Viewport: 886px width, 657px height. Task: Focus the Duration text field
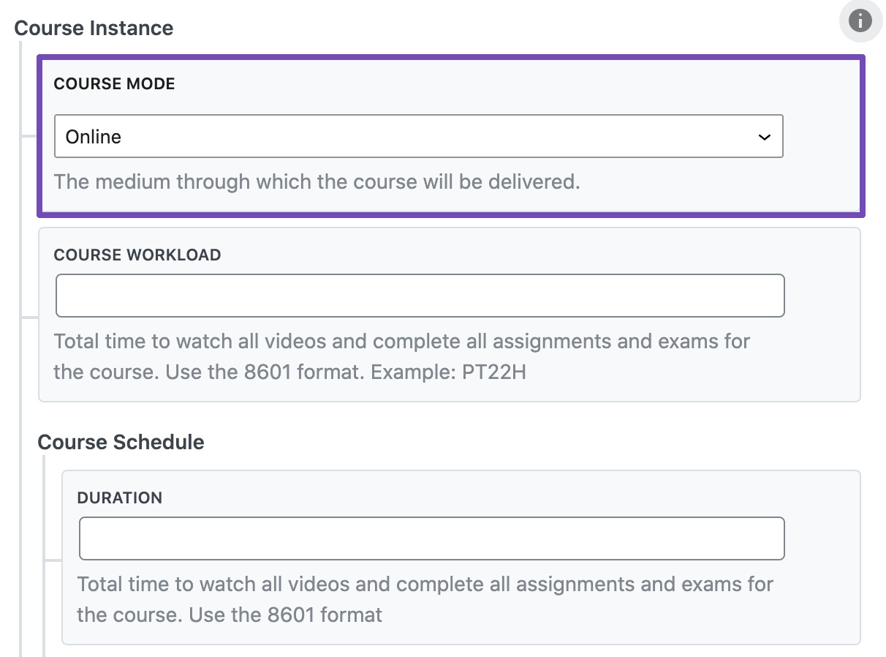tap(432, 538)
